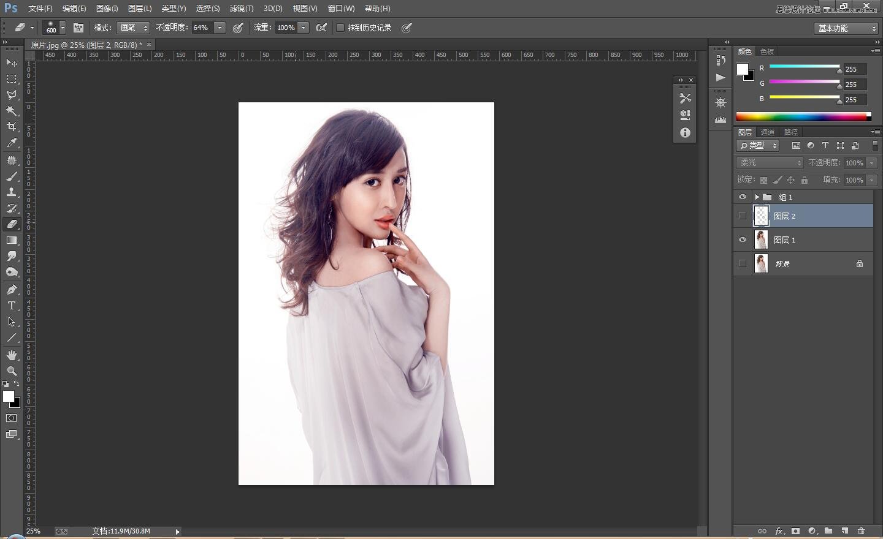Switch to the 通道 tab
The width and height of the screenshot is (883, 539).
pyautogui.click(x=768, y=132)
